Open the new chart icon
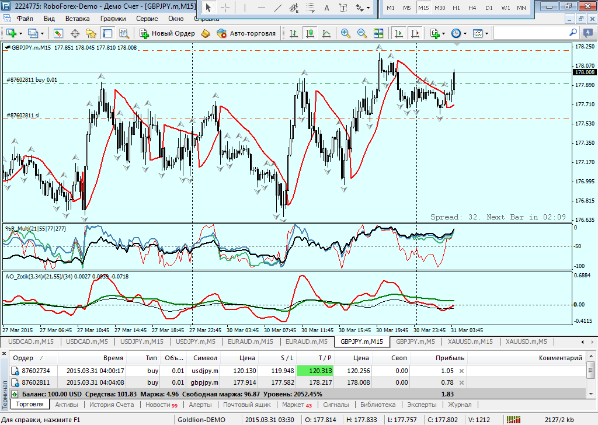The image size is (598, 425). pyautogui.click(x=11, y=33)
